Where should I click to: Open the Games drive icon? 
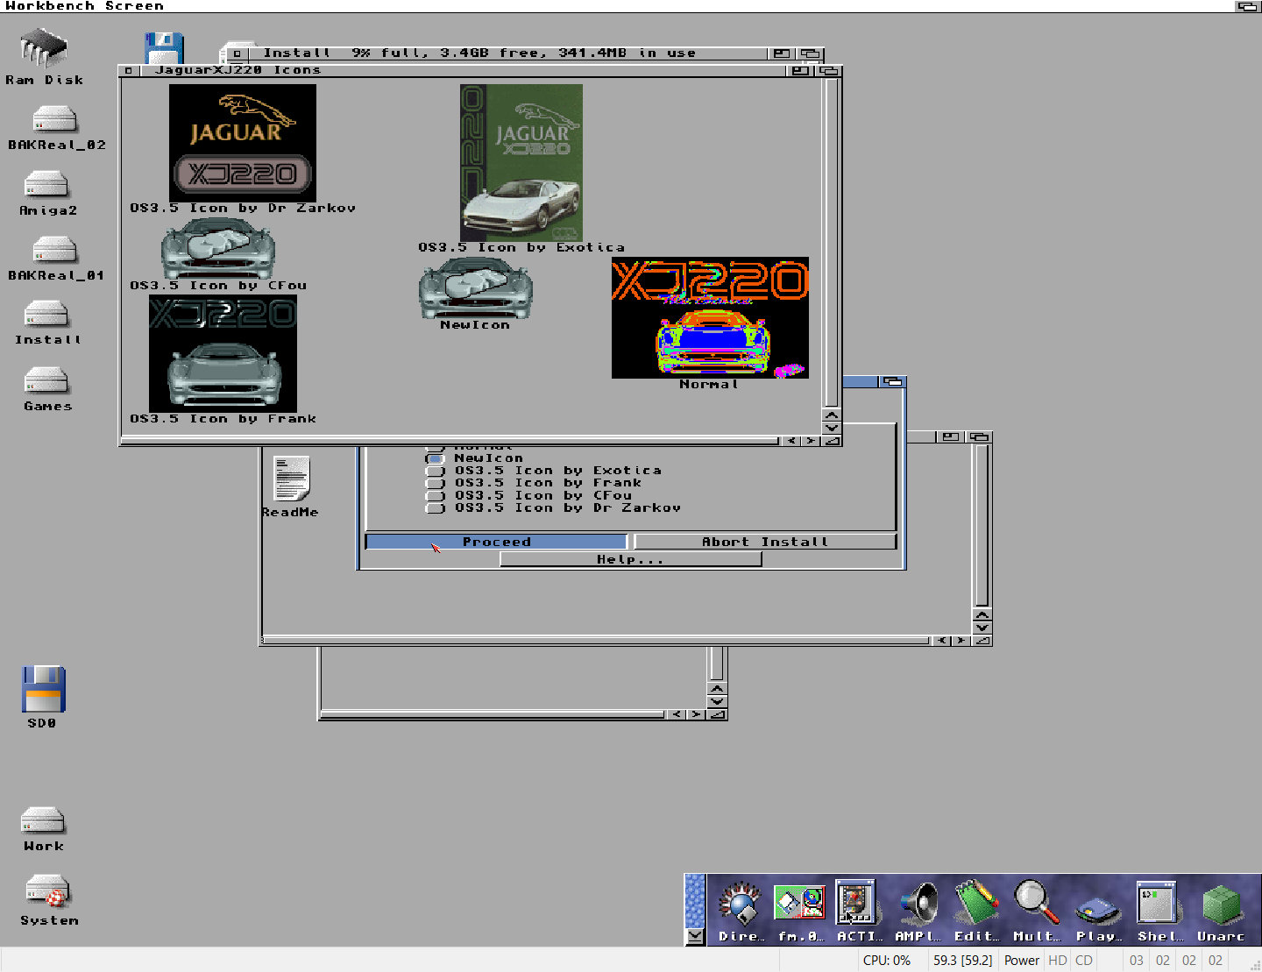[46, 380]
